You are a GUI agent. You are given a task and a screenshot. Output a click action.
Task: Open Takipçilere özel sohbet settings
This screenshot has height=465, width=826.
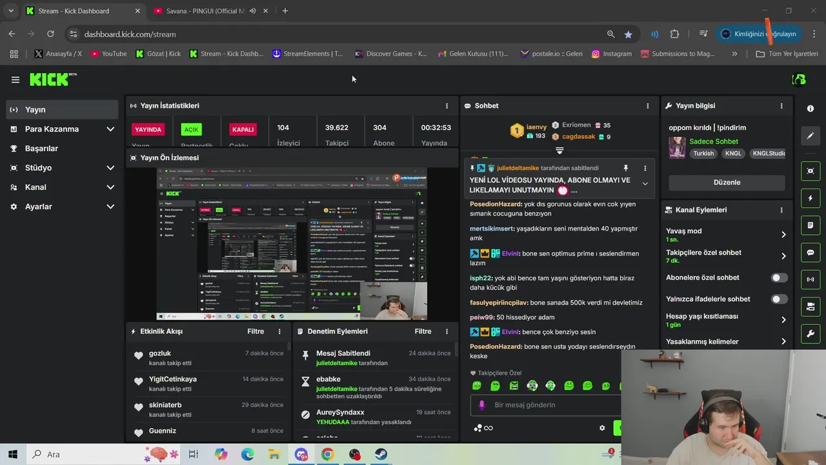coord(727,256)
